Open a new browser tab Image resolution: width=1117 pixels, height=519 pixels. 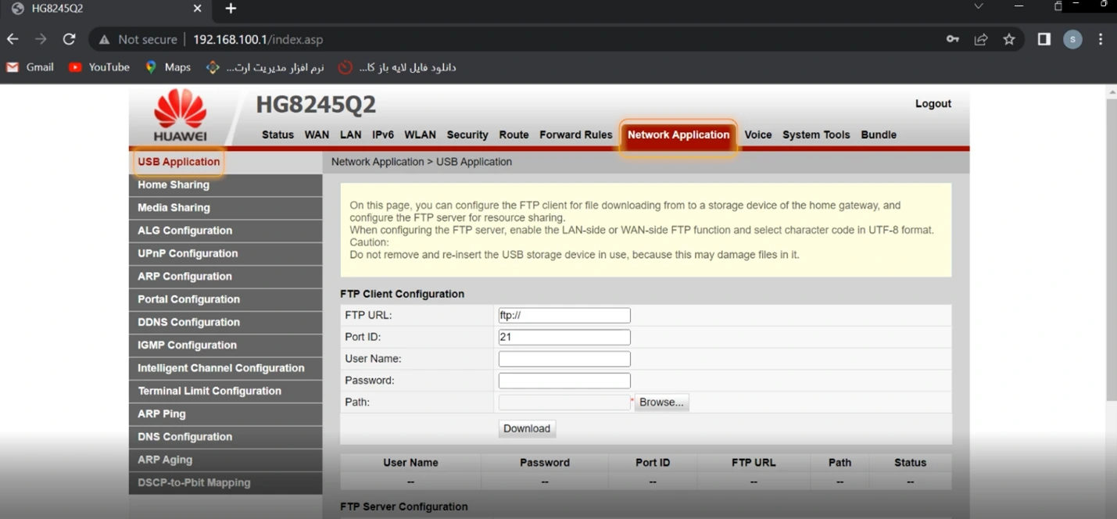point(231,9)
